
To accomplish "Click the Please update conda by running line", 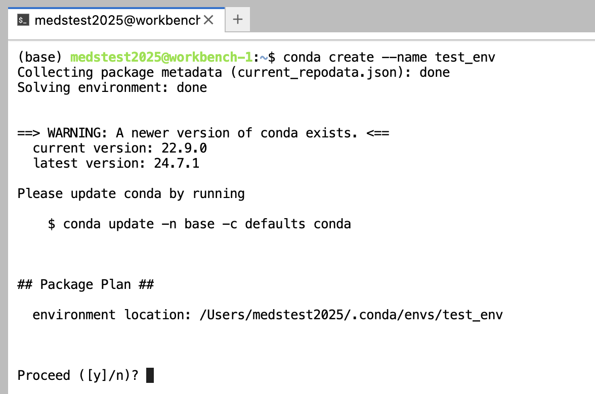I will point(132,193).
